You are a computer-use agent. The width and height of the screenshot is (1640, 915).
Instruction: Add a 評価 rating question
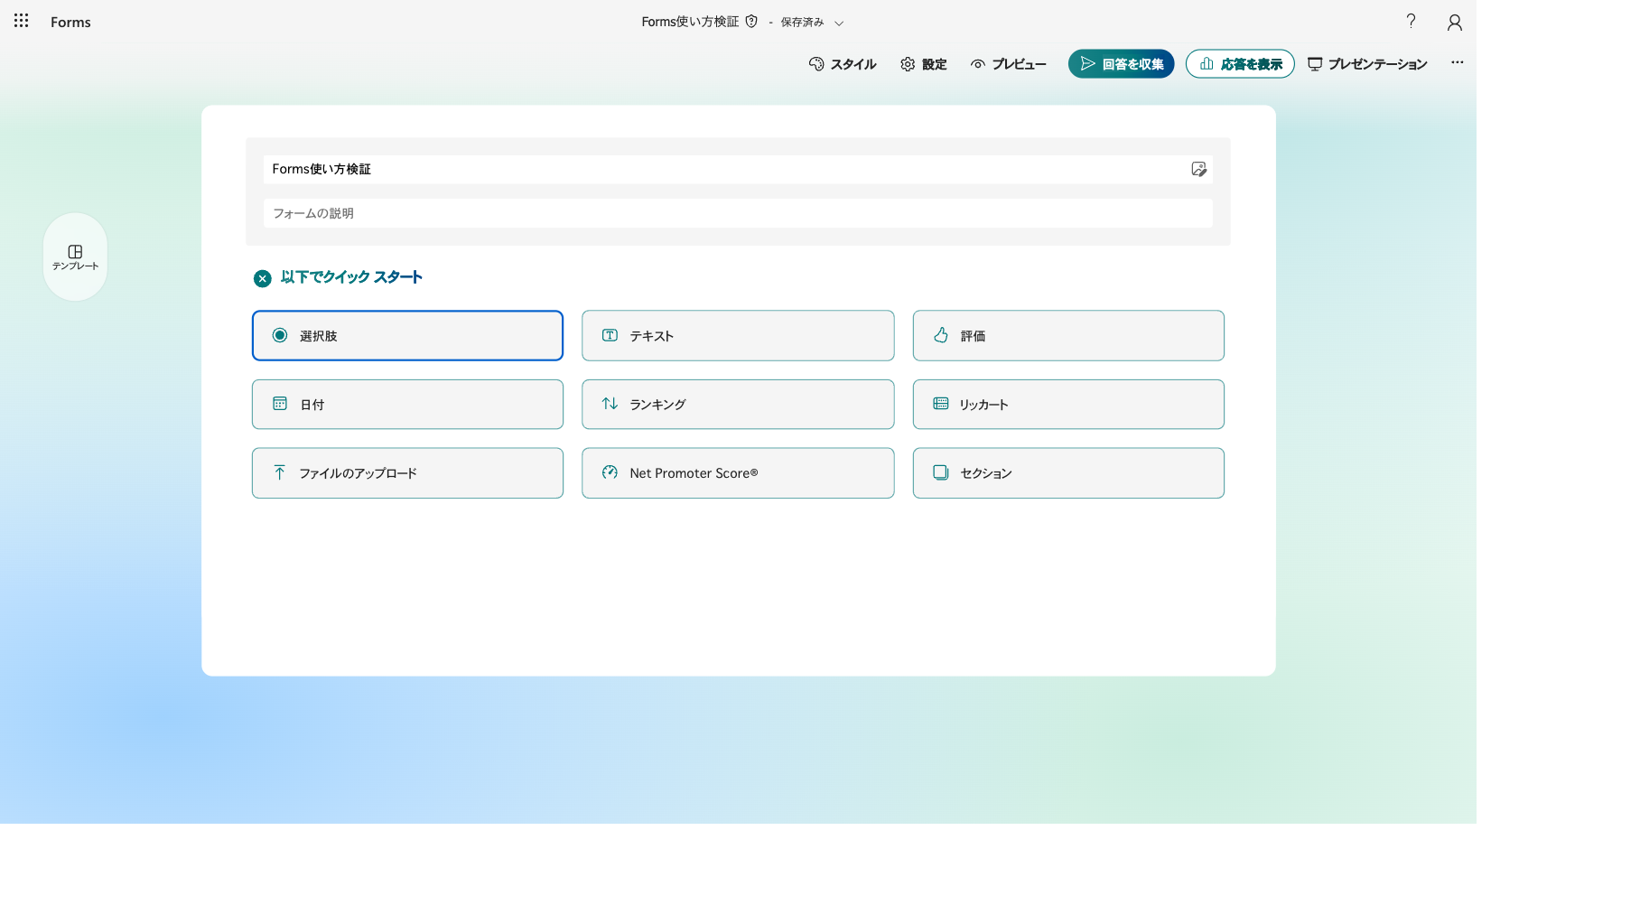[1068, 335]
